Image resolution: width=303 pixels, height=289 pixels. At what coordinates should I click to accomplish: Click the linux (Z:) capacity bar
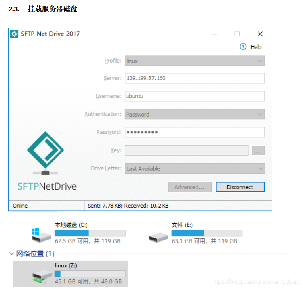pyautogui.click(x=90, y=273)
